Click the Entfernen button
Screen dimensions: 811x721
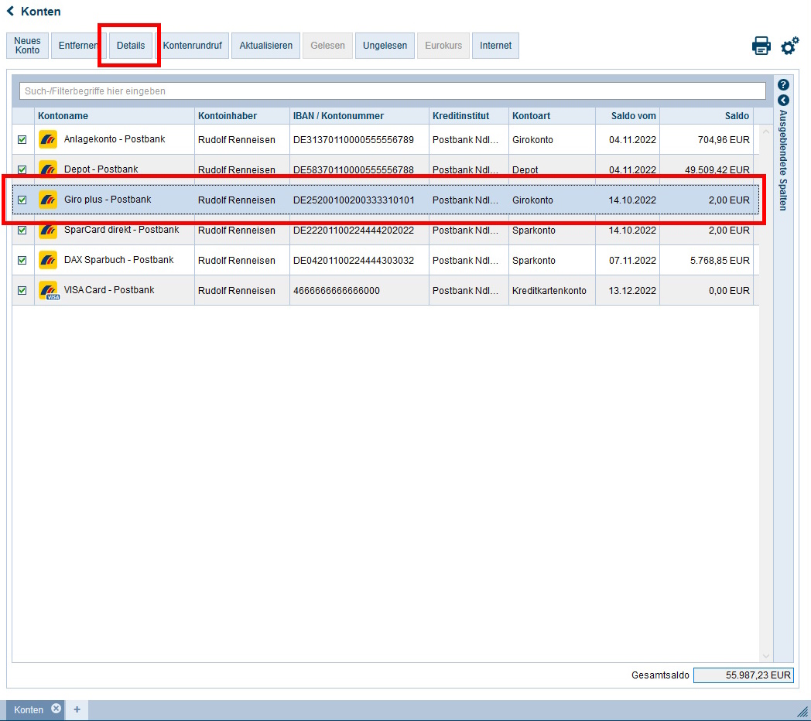pos(79,46)
